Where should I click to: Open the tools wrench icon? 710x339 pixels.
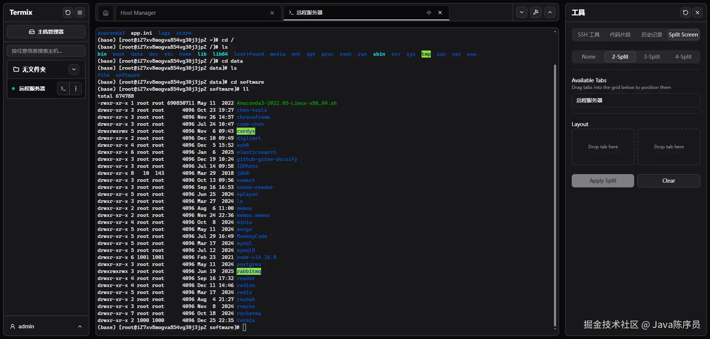(x=535, y=12)
